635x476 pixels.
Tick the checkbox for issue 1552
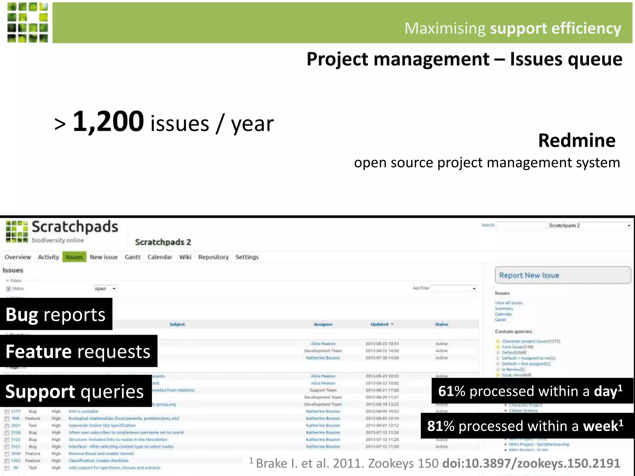(x=7, y=461)
